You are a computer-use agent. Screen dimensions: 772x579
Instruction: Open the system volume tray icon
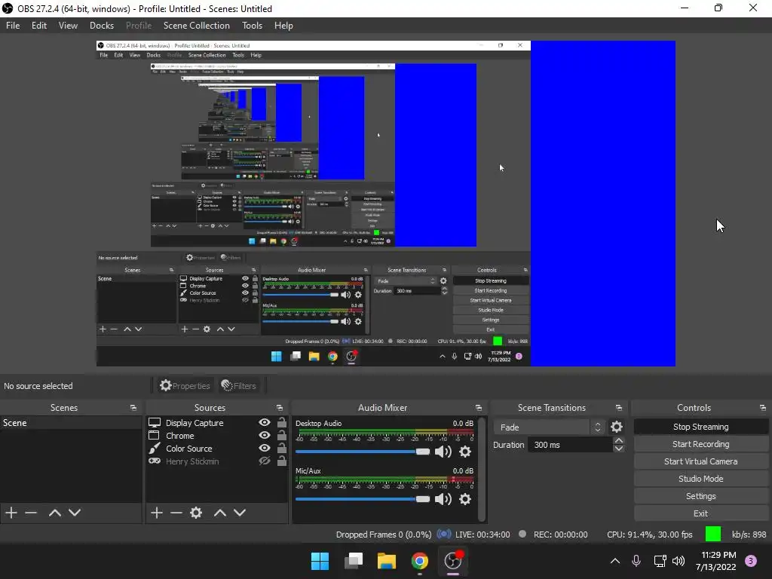tap(679, 561)
